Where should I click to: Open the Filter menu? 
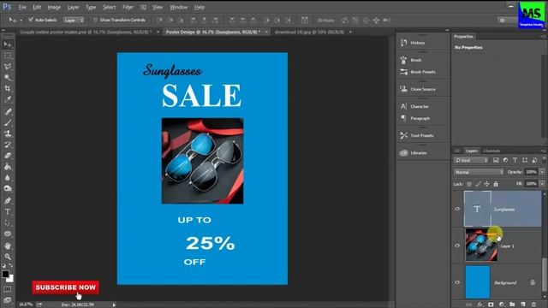click(x=128, y=7)
